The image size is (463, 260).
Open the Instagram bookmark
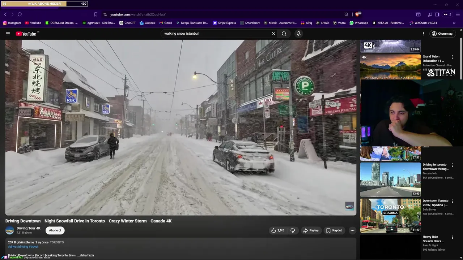click(x=12, y=23)
